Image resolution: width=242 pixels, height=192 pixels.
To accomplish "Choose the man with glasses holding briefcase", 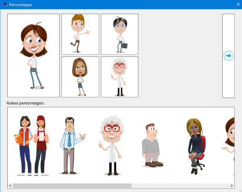I will (119, 34).
